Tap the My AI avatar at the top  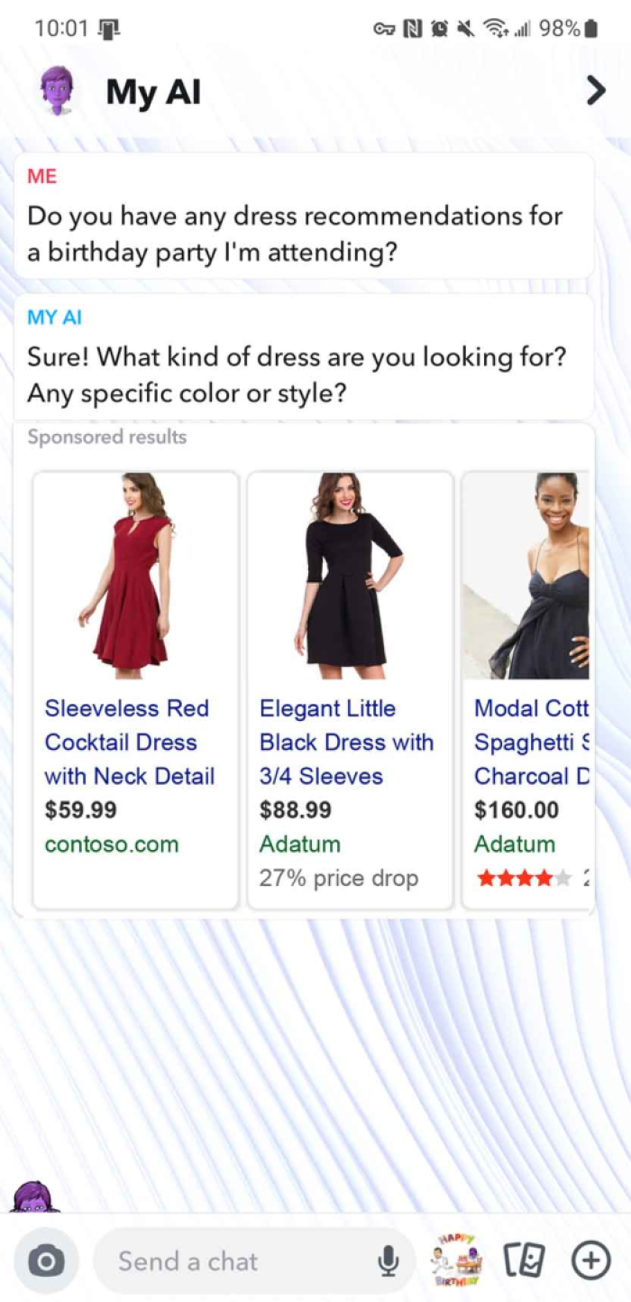point(54,90)
